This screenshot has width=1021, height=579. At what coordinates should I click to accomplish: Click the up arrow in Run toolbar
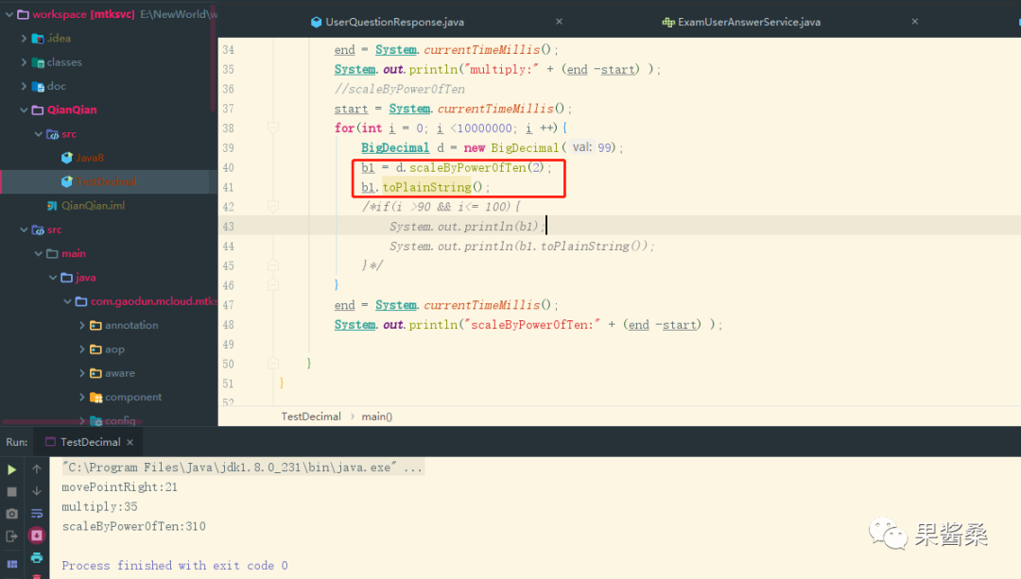coord(37,469)
